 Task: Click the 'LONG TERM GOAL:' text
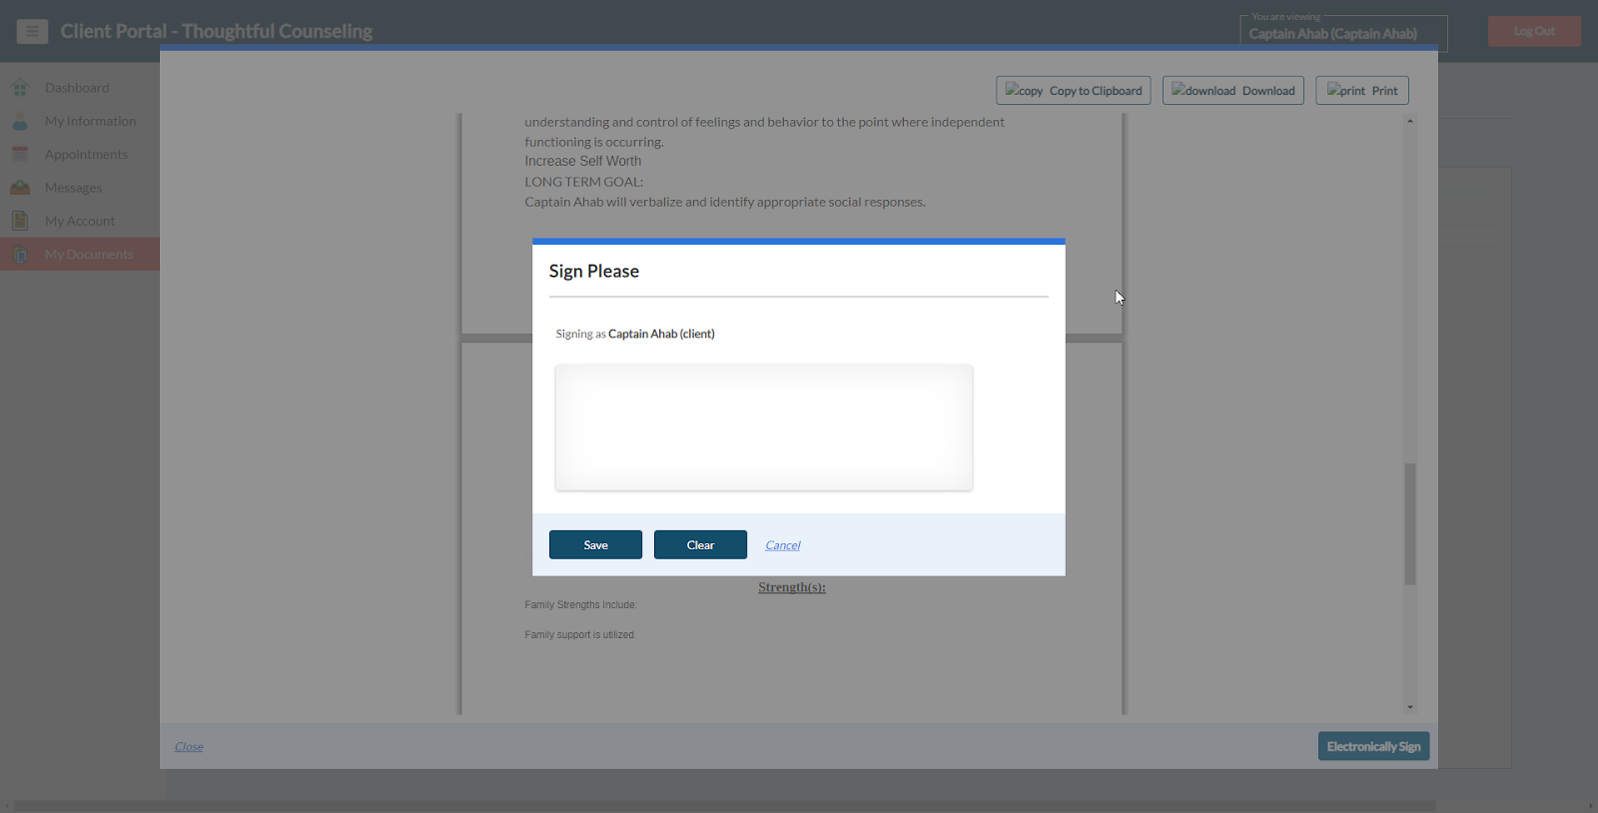coord(584,182)
